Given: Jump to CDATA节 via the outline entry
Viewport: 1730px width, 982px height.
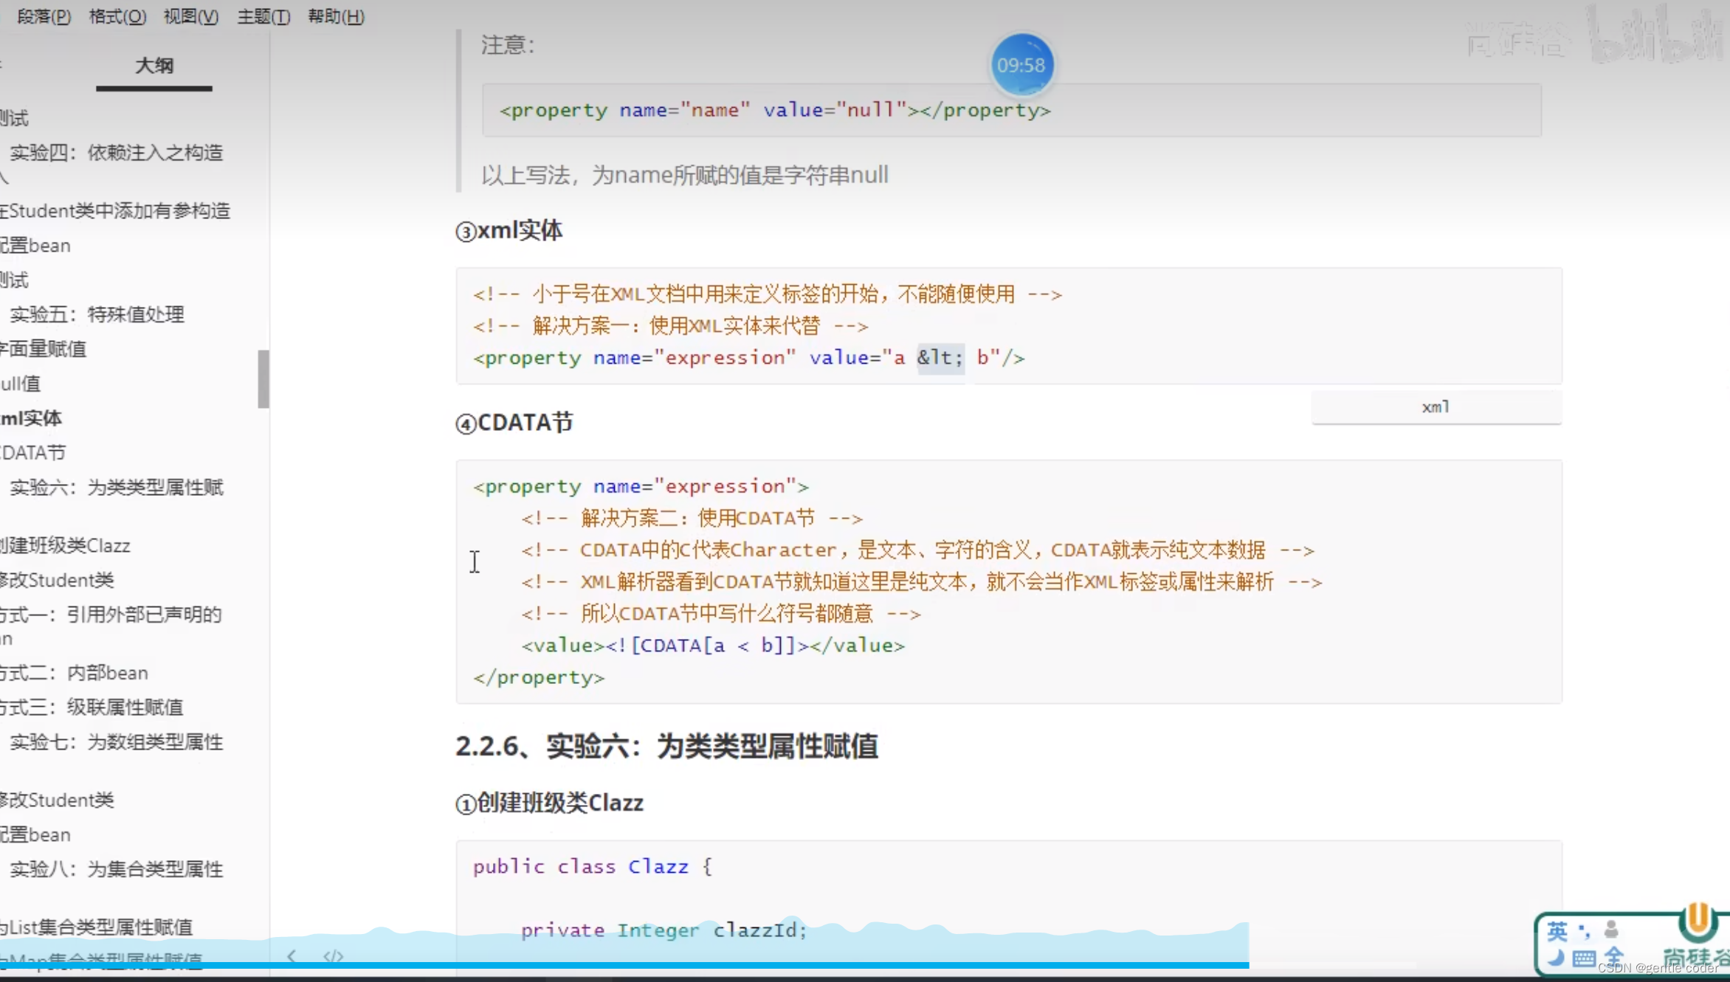Looking at the screenshot, I should coord(33,452).
